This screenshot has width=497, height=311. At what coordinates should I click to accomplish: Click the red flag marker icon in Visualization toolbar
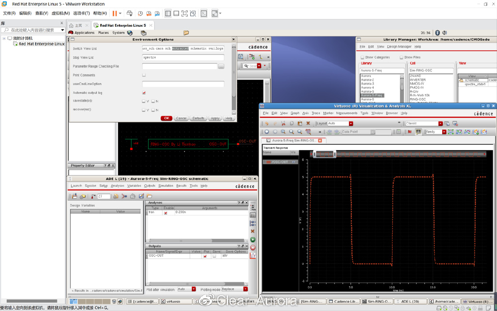click(409, 132)
